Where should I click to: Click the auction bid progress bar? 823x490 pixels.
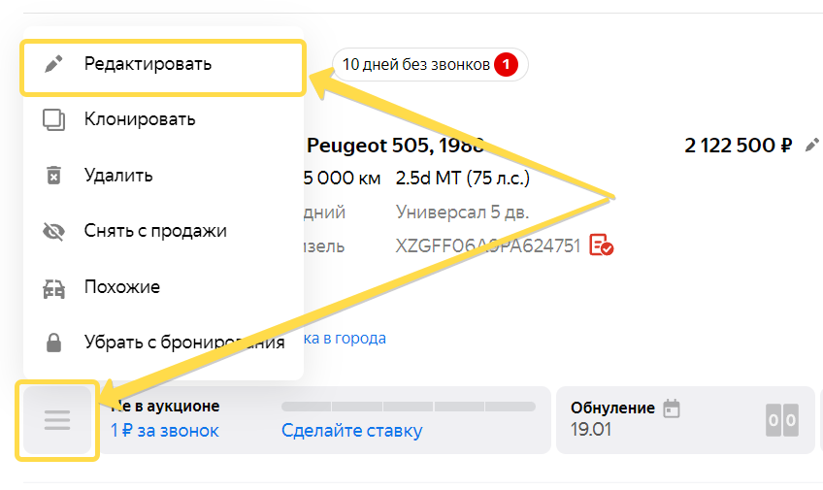click(x=408, y=407)
